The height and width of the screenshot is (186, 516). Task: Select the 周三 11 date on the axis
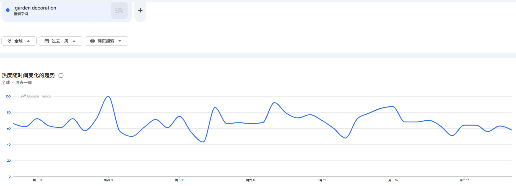37,180
